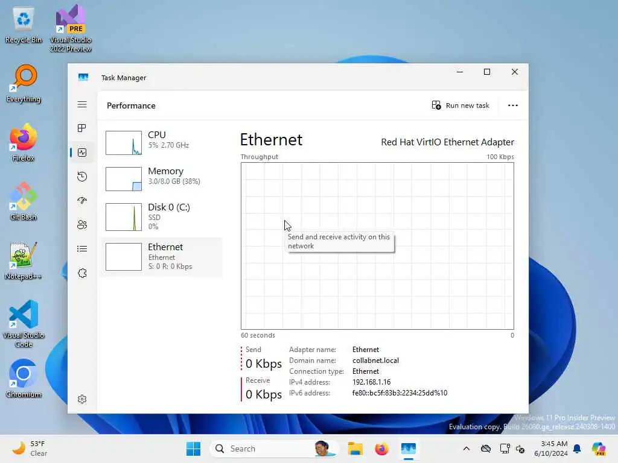Open the Services page puzzle icon
This screenshot has height=463, width=618.
pos(82,273)
